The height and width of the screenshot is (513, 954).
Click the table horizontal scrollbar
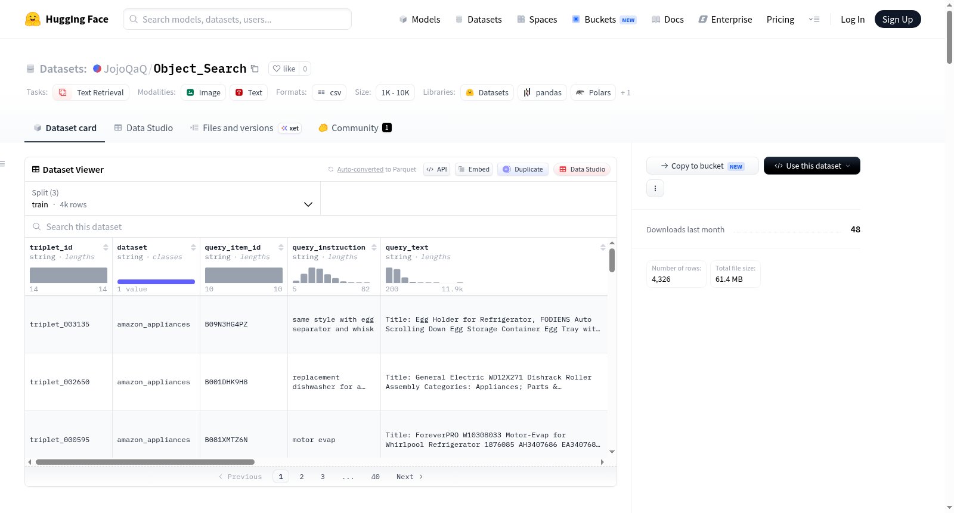(x=145, y=462)
